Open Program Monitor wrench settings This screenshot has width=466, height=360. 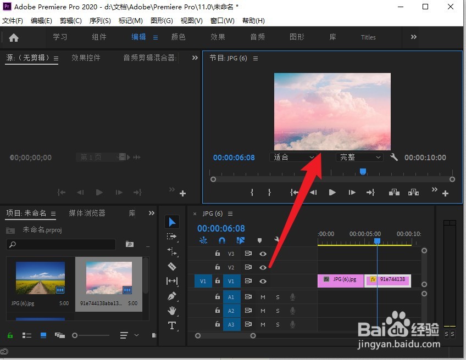[x=394, y=157]
